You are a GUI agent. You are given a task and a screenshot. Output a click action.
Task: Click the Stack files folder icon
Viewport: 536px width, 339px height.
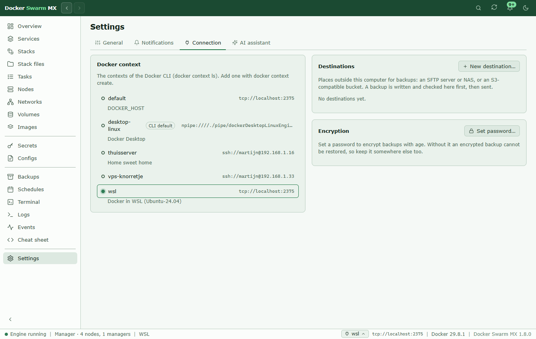coord(11,64)
